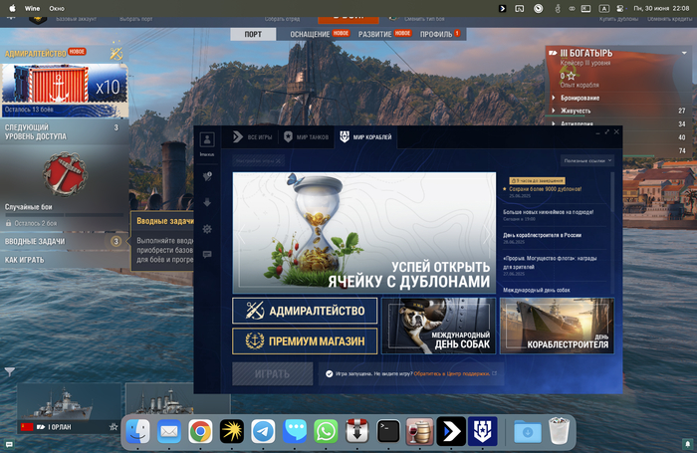Open news Больше новых никнеймов на подходе
Screen dimensions: 697x453
tap(548, 212)
